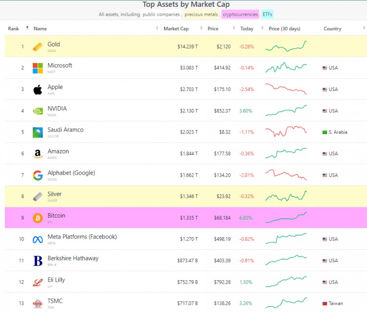Click the sort arrows beside the Name header

(x=157, y=28)
